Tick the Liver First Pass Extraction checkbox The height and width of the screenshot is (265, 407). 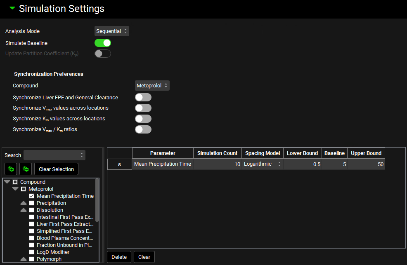[32, 224]
